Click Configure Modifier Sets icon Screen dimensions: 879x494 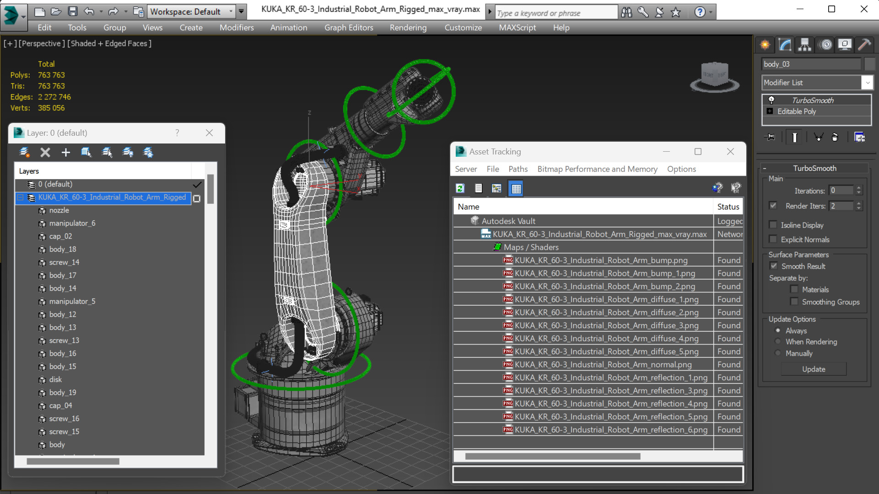(x=860, y=137)
